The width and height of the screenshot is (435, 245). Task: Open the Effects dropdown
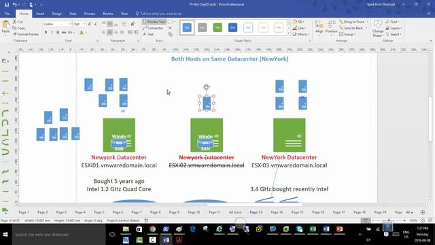(301, 34)
